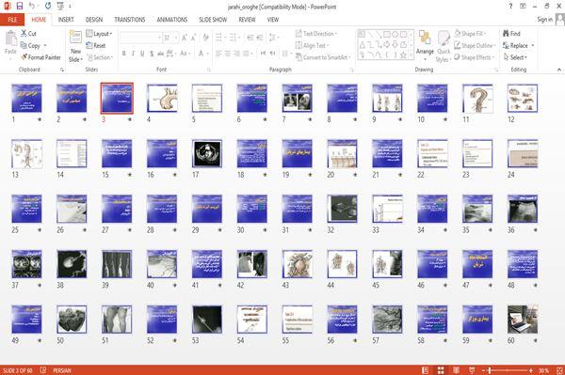565x375 pixels.
Task: Expand the Layout dropdown
Action: 99,34
